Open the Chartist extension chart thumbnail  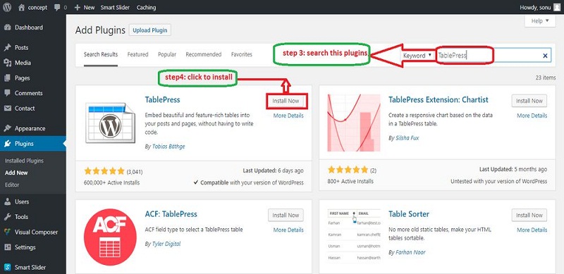coord(354,123)
